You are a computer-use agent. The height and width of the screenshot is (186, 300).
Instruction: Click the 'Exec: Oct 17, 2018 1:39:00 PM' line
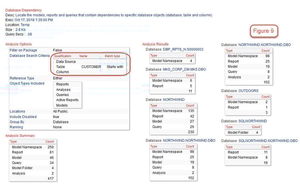coord(29,20)
